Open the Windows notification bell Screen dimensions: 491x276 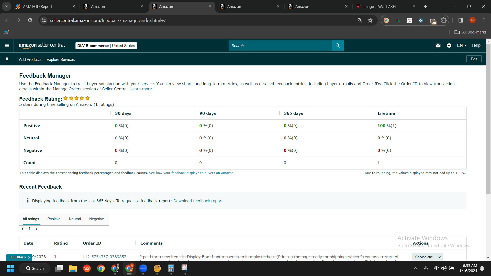tap(482, 268)
